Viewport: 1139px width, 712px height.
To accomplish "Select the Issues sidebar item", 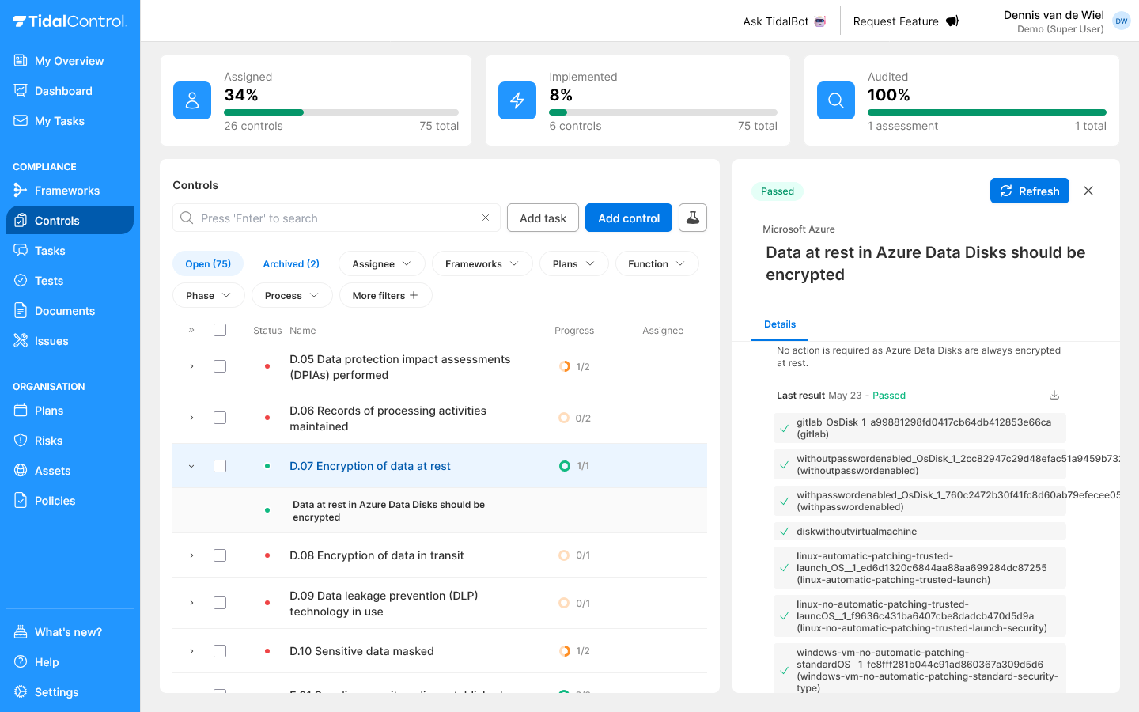I will click(51, 340).
